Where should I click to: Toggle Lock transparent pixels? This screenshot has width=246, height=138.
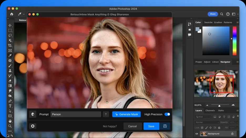coord(202,128)
